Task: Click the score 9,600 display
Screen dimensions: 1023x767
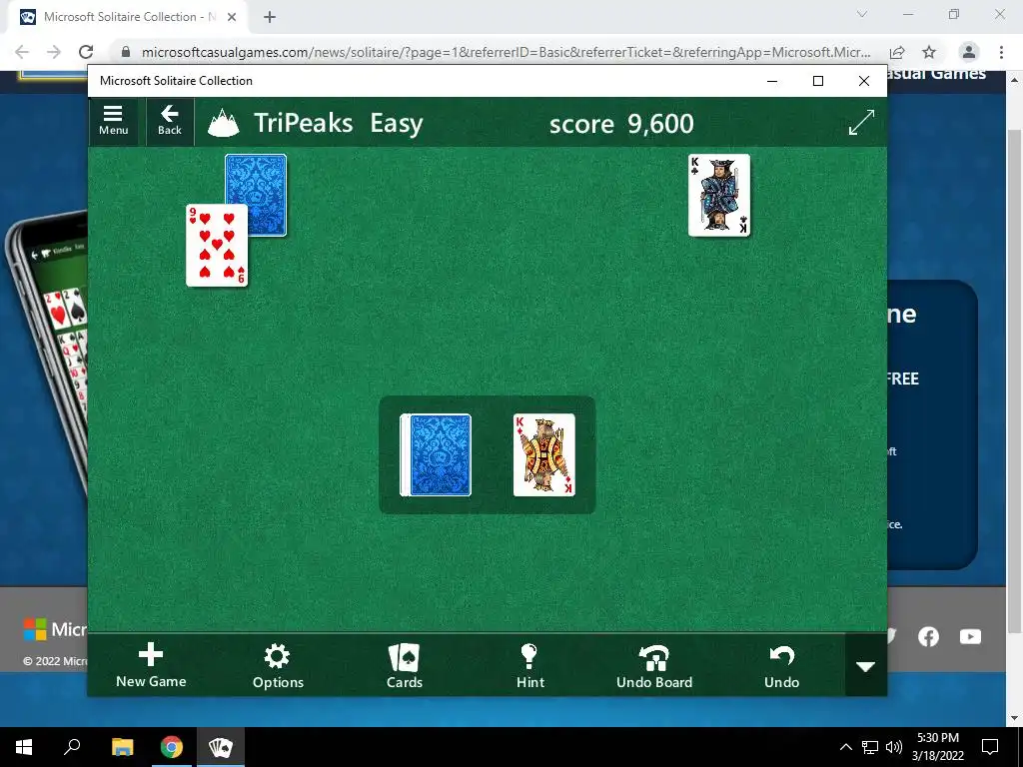Action: click(621, 123)
